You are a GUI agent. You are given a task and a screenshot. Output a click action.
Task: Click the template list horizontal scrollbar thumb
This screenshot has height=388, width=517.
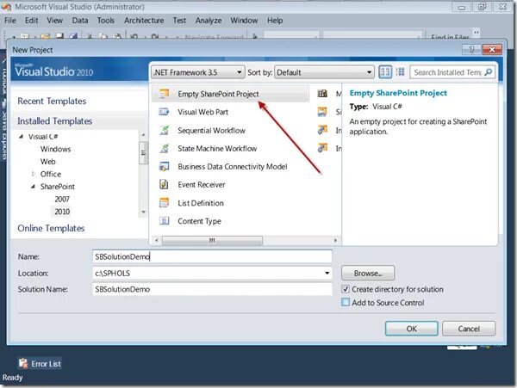click(x=212, y=241)
